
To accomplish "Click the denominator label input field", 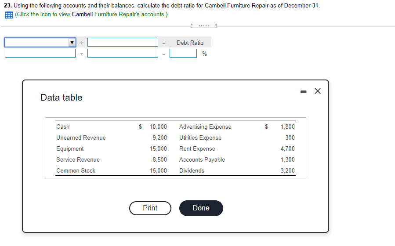I will coord(123,42).
